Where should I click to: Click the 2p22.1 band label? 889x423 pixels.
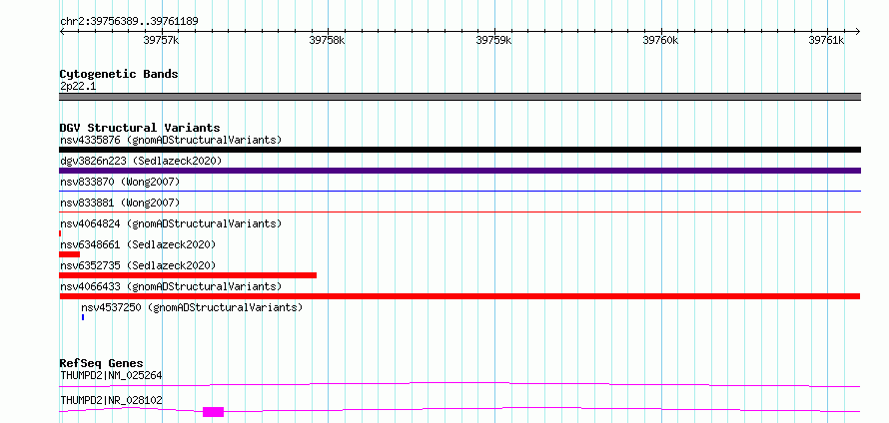[x=78, y=87]
